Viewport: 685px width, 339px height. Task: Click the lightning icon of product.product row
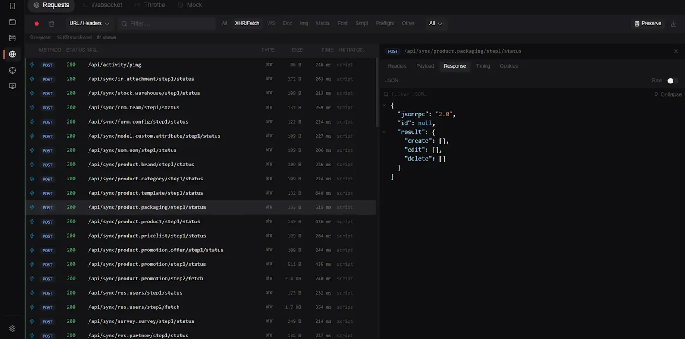pos(32,221)
